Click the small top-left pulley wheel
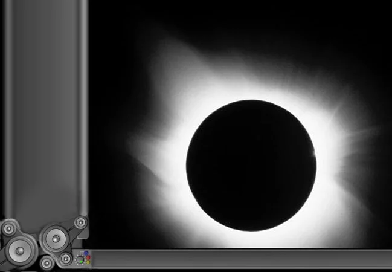The width and height of the screenshot is (392, 272). (x=9, y=228)
